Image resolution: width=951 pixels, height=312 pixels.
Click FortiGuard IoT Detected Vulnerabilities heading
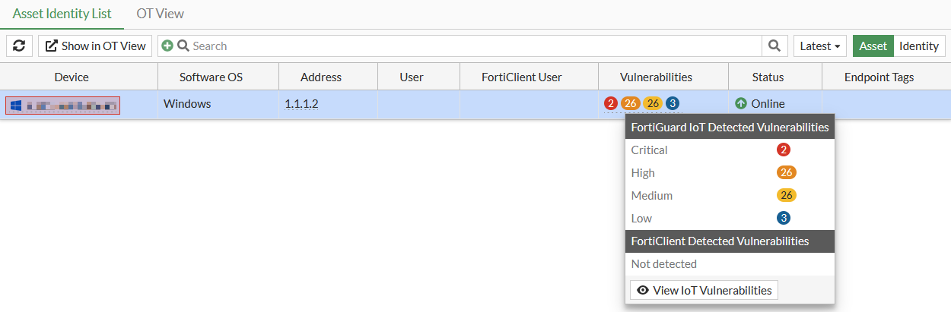tap(730, 128)
